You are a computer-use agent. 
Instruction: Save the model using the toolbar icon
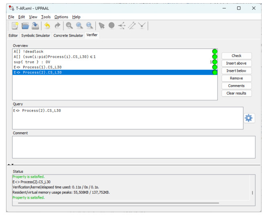[35, 26]
